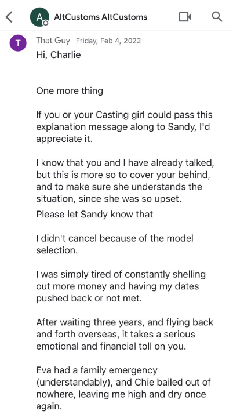233x418 pixels.
Task: Go back using the left arrow
Action: (9, 17)
